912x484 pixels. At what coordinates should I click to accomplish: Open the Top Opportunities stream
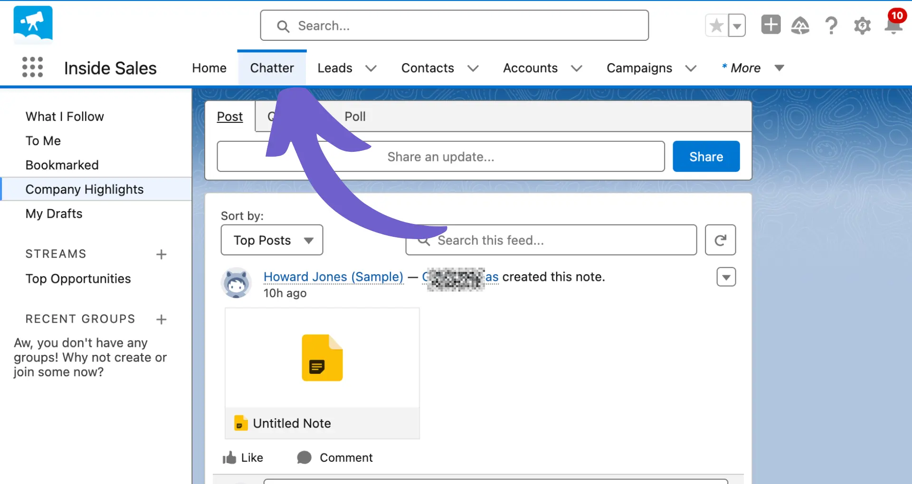(78, 279)
